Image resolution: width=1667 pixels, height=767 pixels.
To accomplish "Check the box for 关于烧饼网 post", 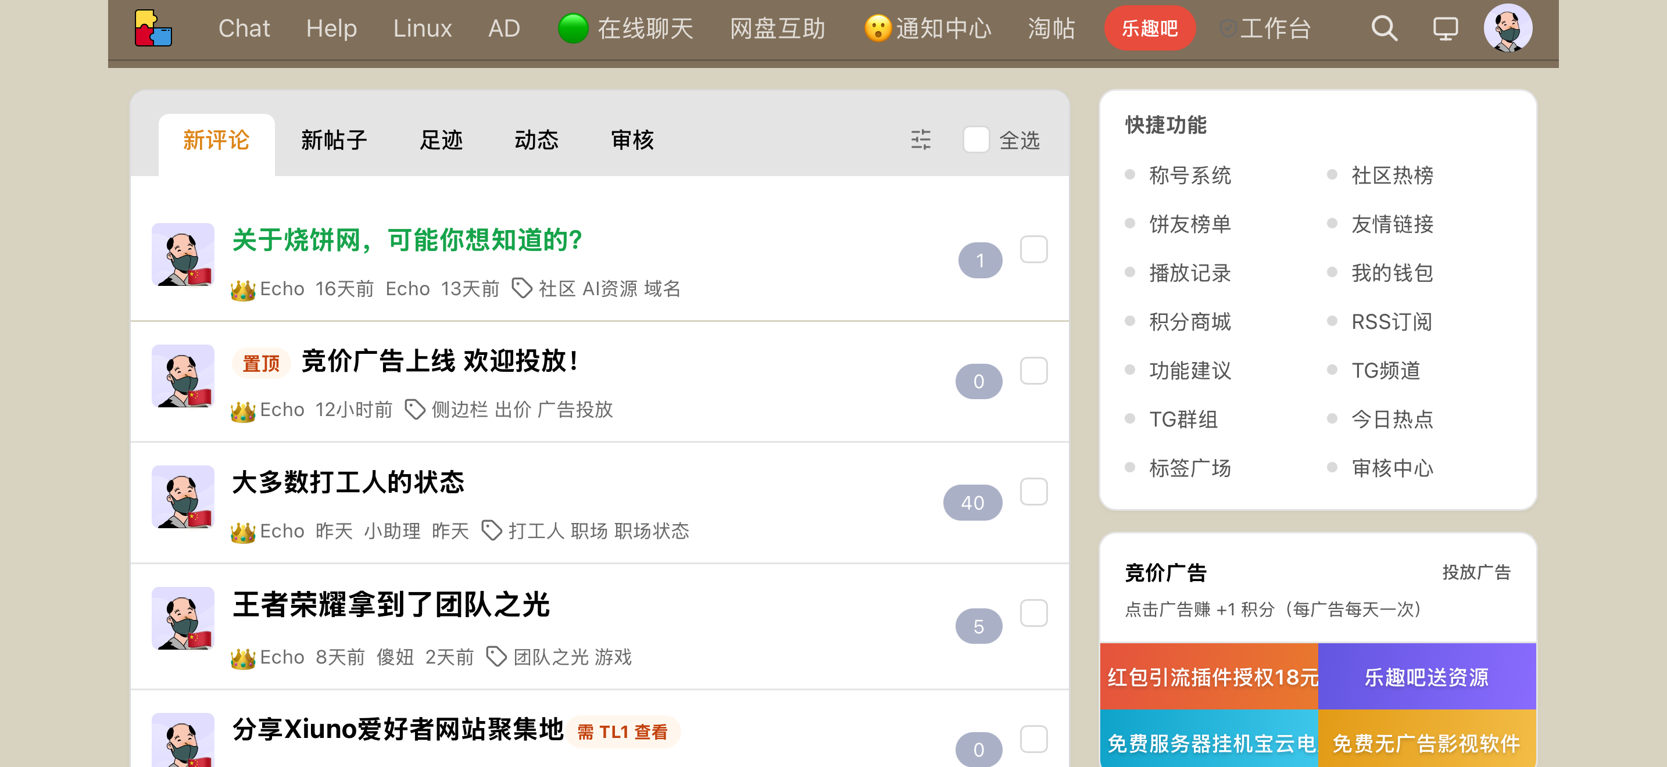I will tap(1033, 250).
